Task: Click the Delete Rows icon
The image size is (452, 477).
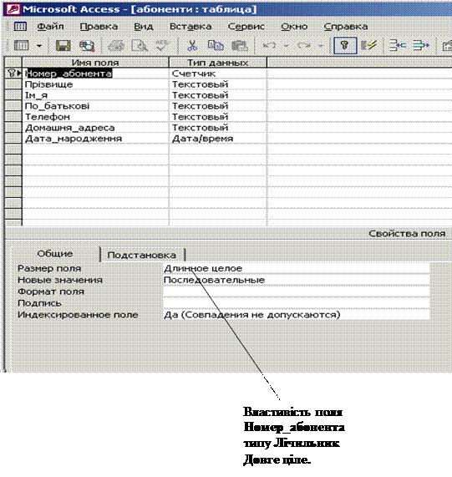Action: 421,46
